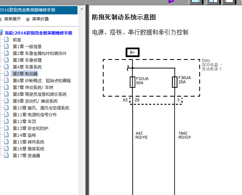
Task: Select 第1章 一般信息 chapter
Action: pyautogui.click(x=27, y=47)
